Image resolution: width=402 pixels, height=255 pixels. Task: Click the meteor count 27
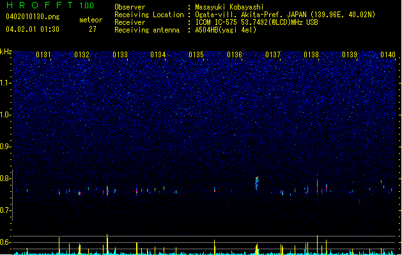(93, 29)
